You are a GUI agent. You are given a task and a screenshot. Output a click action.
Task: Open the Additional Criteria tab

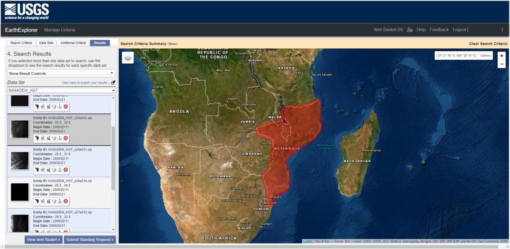coord(73,43)
